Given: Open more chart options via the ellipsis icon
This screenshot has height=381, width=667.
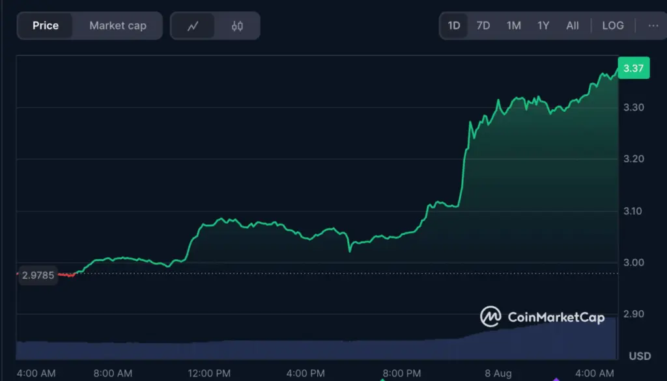Looking at the screenshot, I should pyautogui.click(x=653, y=25).
